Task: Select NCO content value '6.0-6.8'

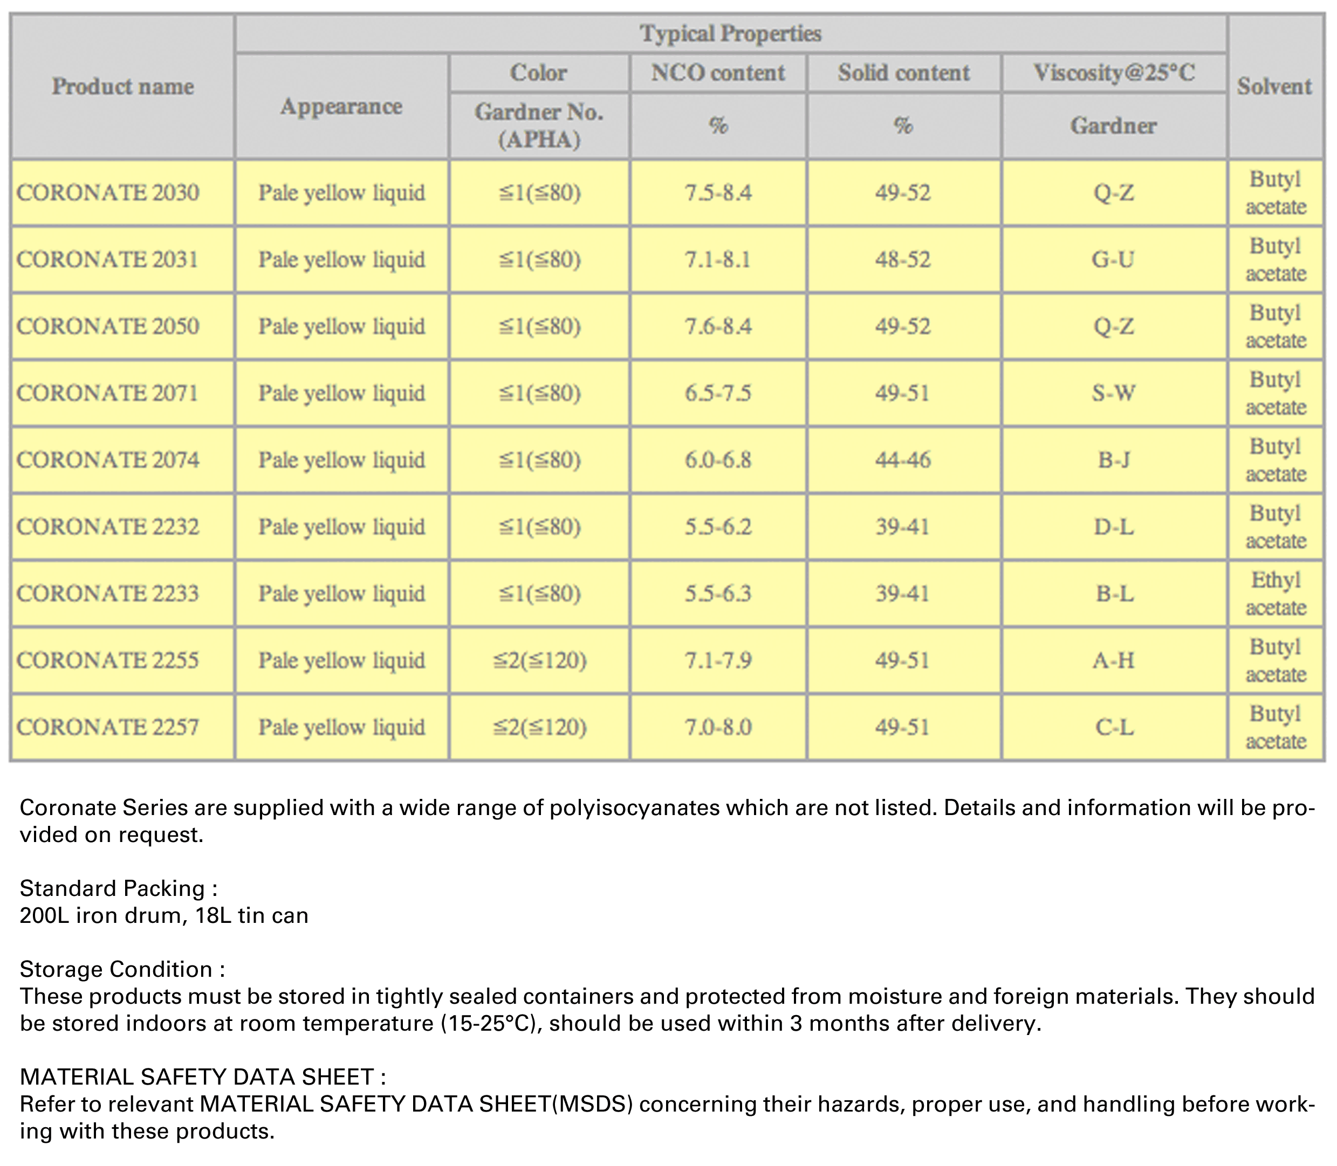Action: point(718,460)
